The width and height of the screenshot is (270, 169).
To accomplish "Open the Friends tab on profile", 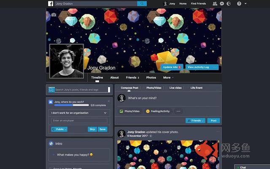I will [132, 78].
